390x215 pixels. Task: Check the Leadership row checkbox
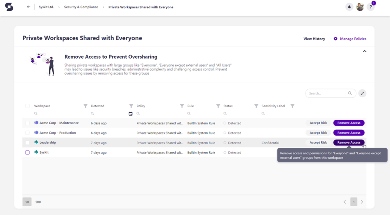click(x=27, y=142)
